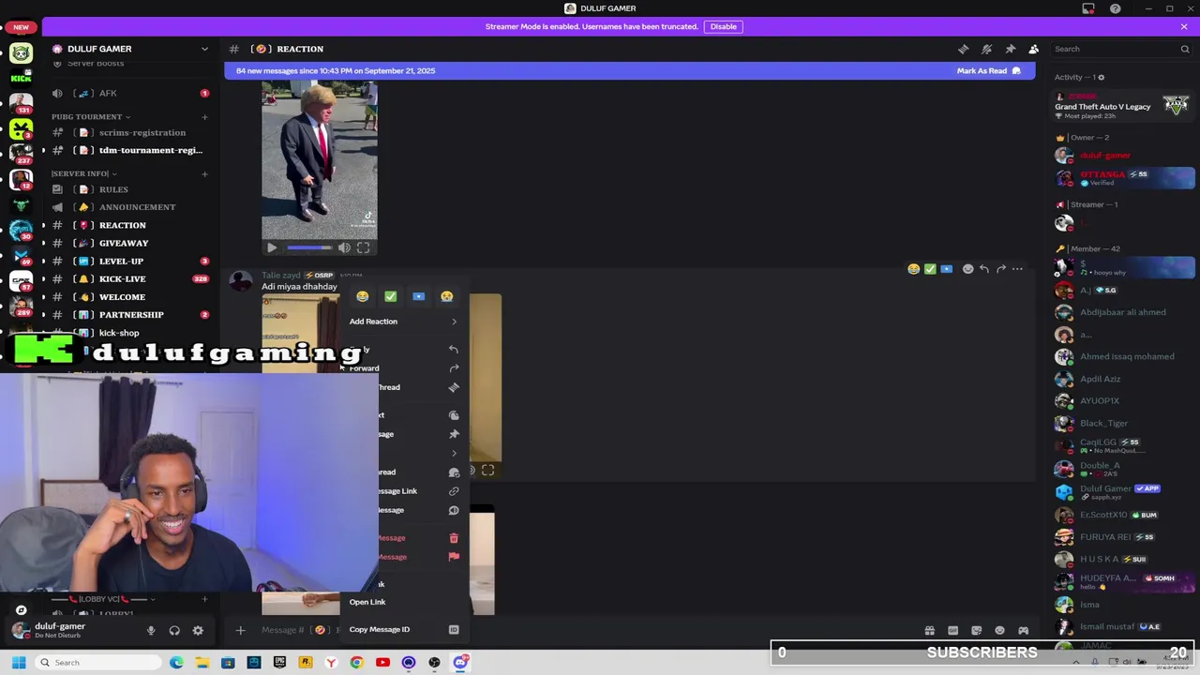Open the ANNOUNCEMENT channel

129,207
